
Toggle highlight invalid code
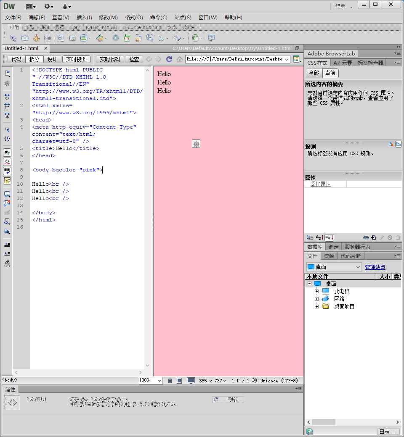pyautogui.click(x=7, y=162)
